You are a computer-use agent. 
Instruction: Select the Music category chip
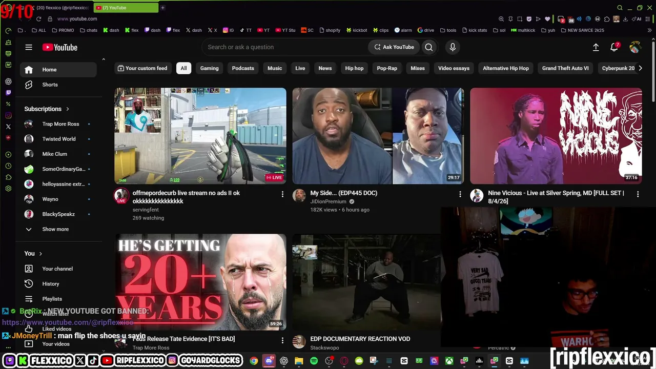pos(275,68)
